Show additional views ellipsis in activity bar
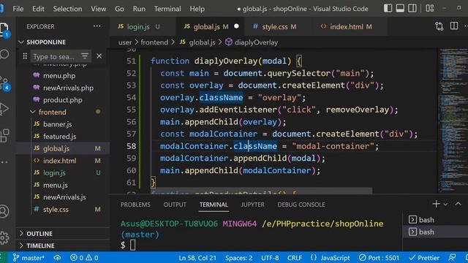Viewport: 468px width, 263px height. coord(4,162)
